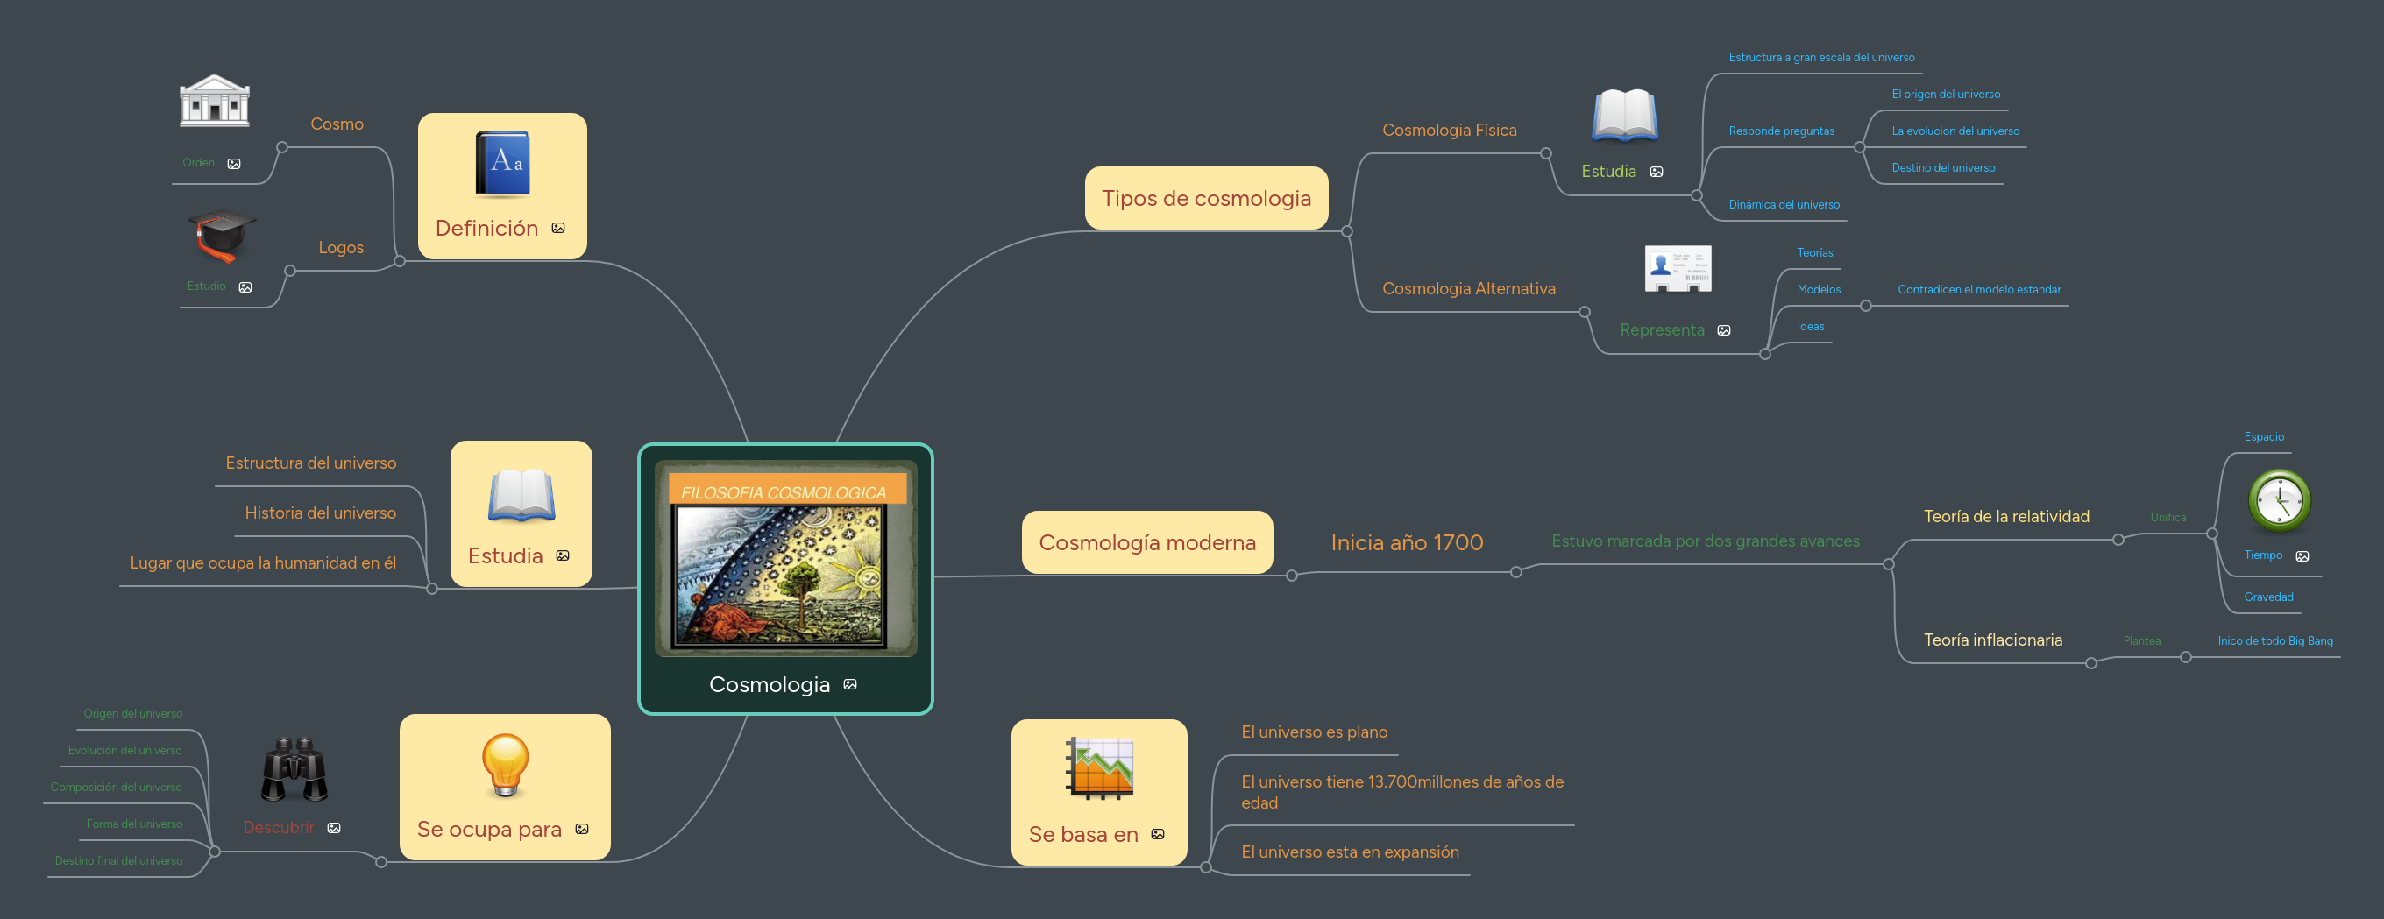Viewport: 2384px width, 919px height.
Task: Collapse the Cosmo branch using its node circle
Action: [282, 147]
